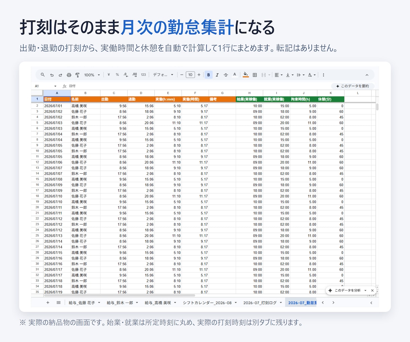Add a new sheet with the plus icon

point(48,303)
